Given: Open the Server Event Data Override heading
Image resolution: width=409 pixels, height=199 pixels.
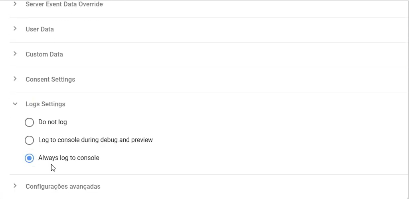Looking at the screenshot, I should point(64,4).
